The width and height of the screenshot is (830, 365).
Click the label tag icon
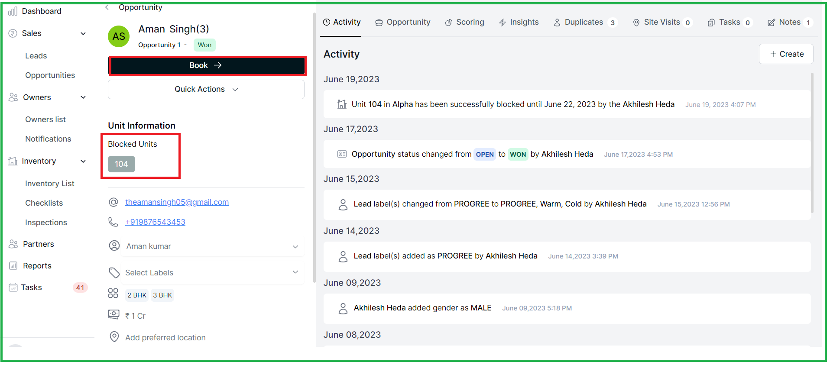click(x=114, y=273)
